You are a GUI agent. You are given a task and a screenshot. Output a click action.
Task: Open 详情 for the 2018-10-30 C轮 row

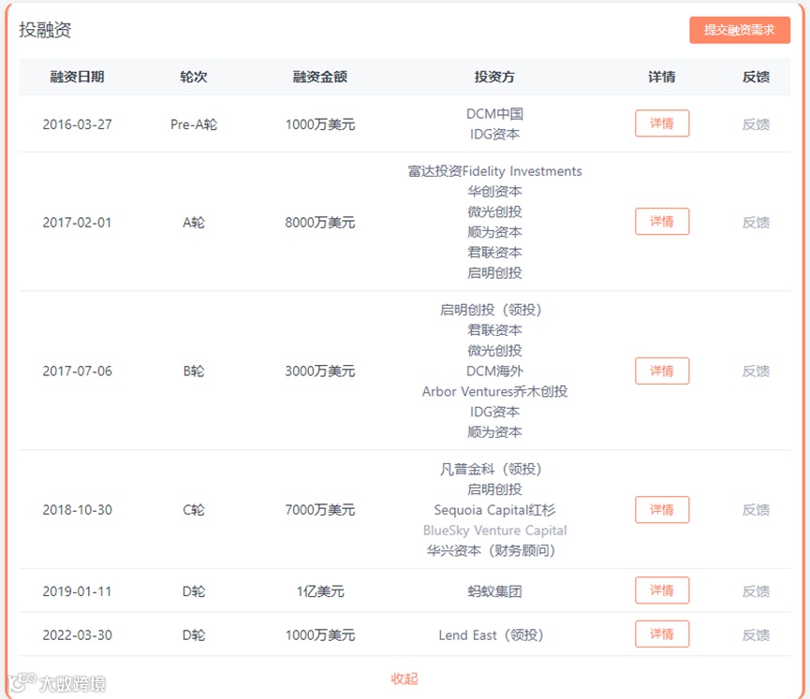662,510
